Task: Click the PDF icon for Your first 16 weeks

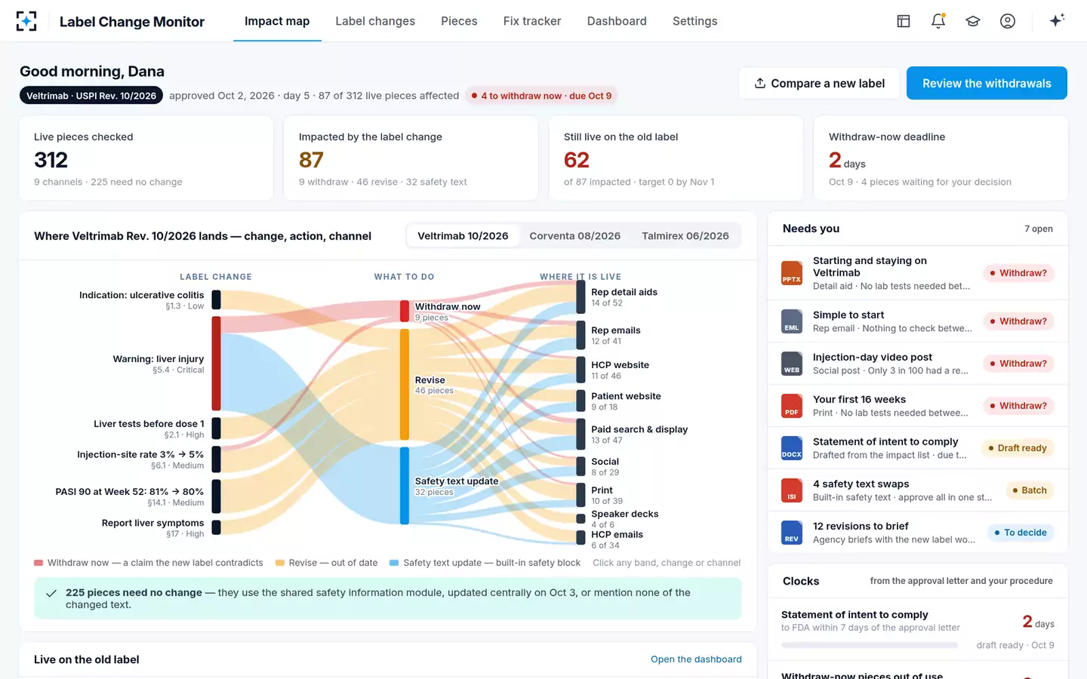Action: pyautogui.click(x=792, y=406)
